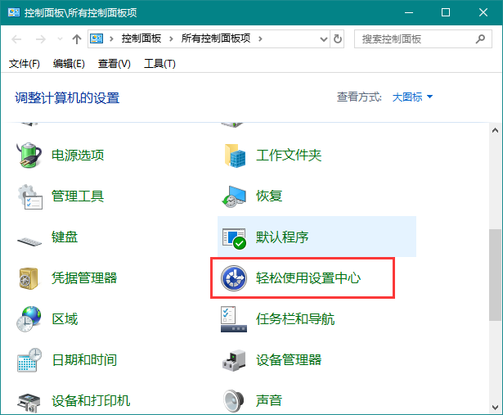Focus the 搜索控制面板 search field
The image size is (503, 415).
(x=423, y=38)
